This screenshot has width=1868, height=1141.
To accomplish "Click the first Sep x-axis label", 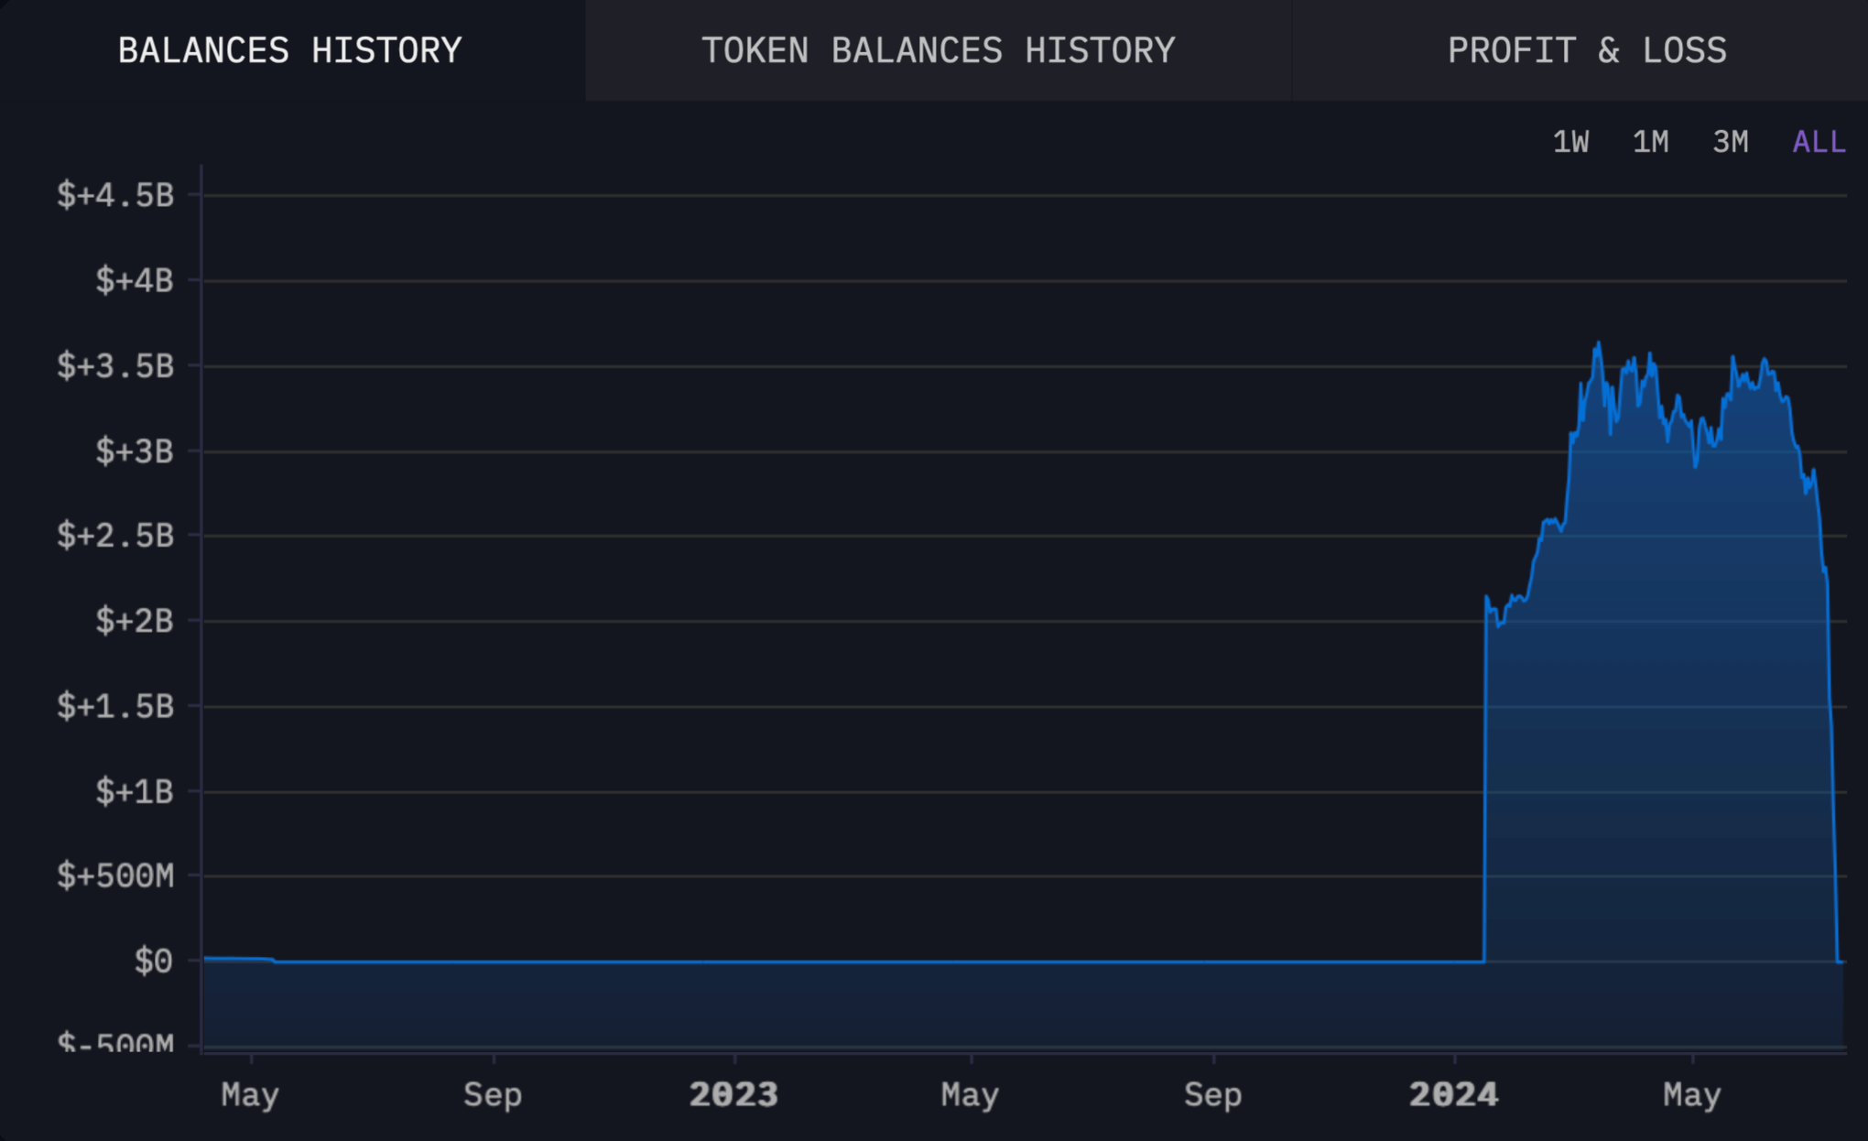I will click(493, 1094).
